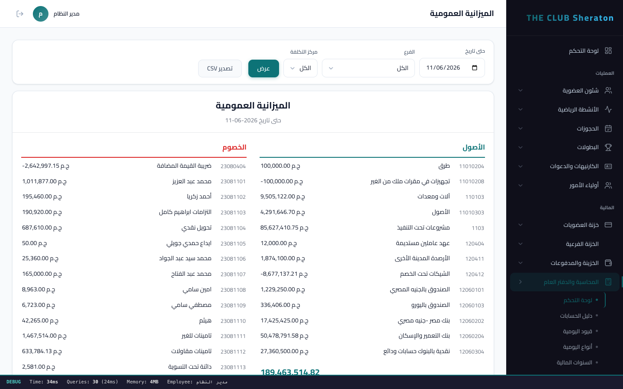The width and height of the screenshot is (623, 389).
Task: Select لوحة التحكم accounting submenu item
Action: click(578, 300)
